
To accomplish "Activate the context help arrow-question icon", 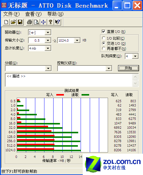I will (x=58, y=22).
